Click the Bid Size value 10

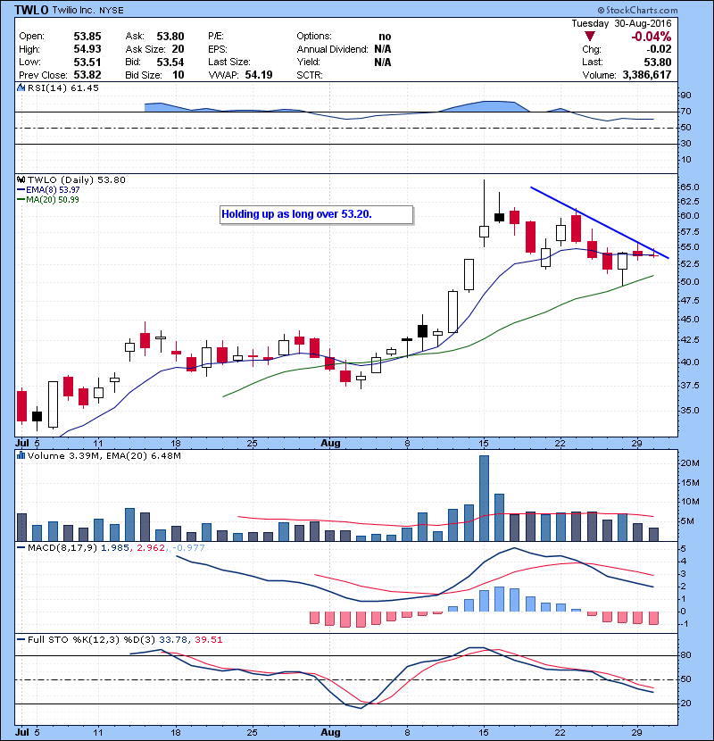(x=178, y=75)
